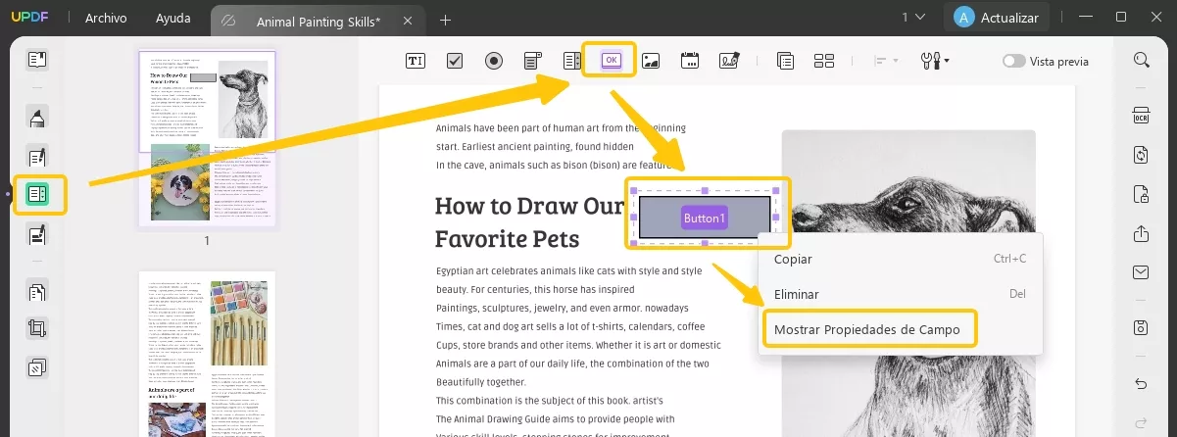The height and width of the screenshot is (437, 1177).
Task: Redo the last action
Action: tap(1141, 422)
